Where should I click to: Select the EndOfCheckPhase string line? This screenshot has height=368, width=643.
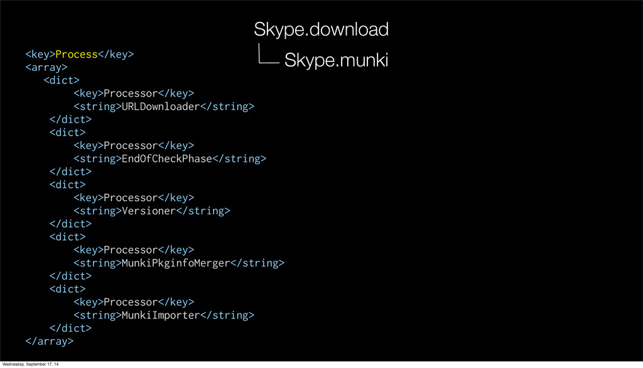[x=170, y=159]
